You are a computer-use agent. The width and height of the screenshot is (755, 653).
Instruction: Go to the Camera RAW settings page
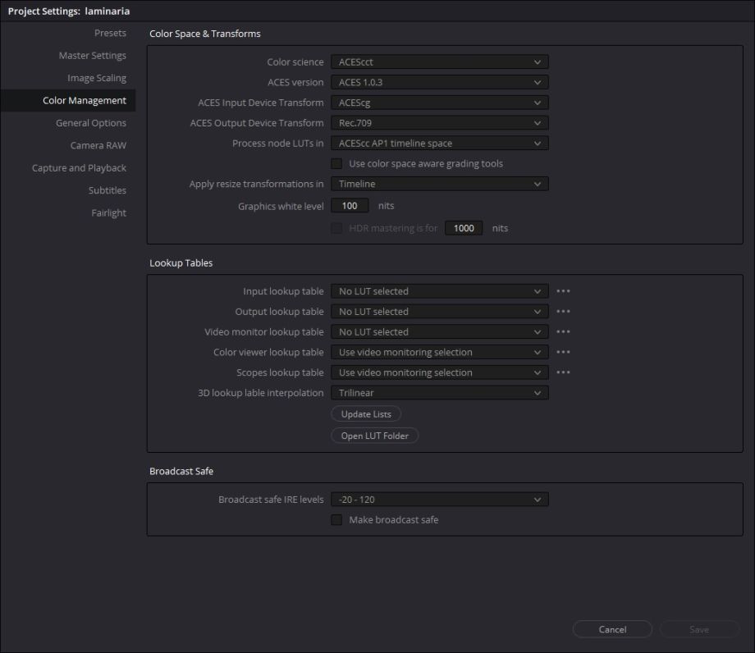coord(98,145)
